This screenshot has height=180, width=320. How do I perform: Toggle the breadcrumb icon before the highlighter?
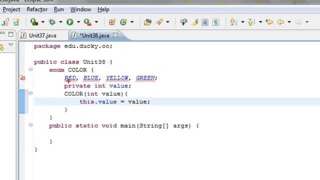pyautogui.click(x=183, y=22)
